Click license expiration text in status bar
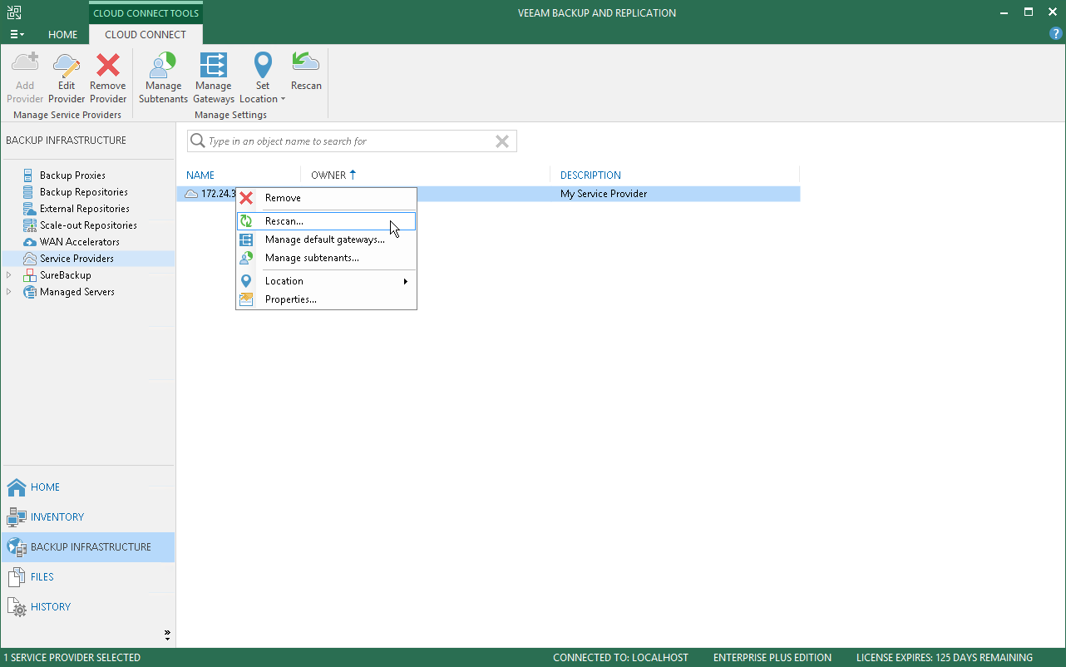This screenshot has height=667, width=1066. [x=945, y=658]
